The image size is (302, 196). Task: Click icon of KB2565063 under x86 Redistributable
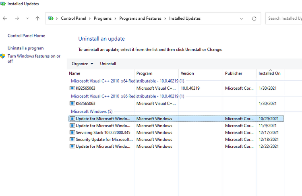pos(72,103)
